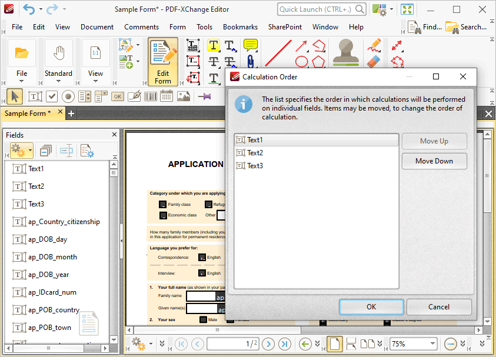The height and width of the screenshot is (357, 496).
Task: Select the Digital Signature field tool
Action: coord(134,96)
